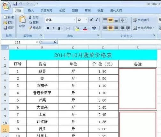Open the 插入 ribbon tab

coord(31,11)
